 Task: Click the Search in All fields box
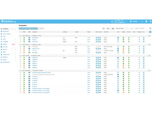142,29
